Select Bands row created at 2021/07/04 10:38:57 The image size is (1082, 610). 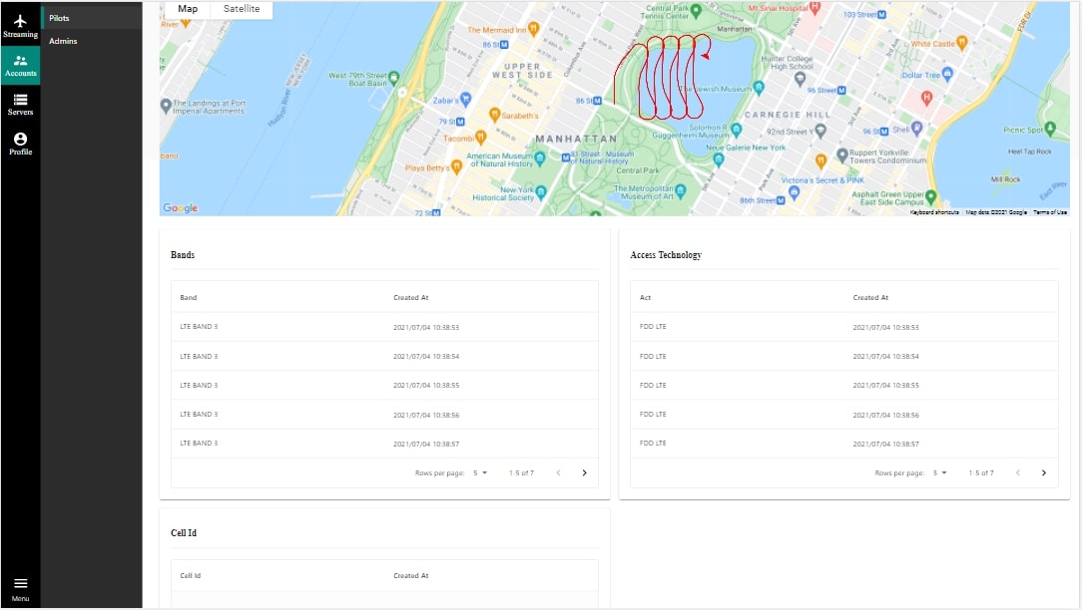(384, 444)
